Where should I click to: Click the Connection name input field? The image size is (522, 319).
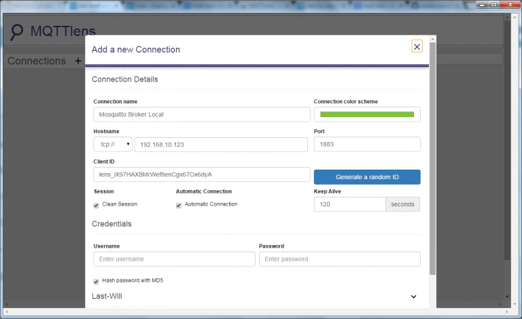tap(202, 114)
